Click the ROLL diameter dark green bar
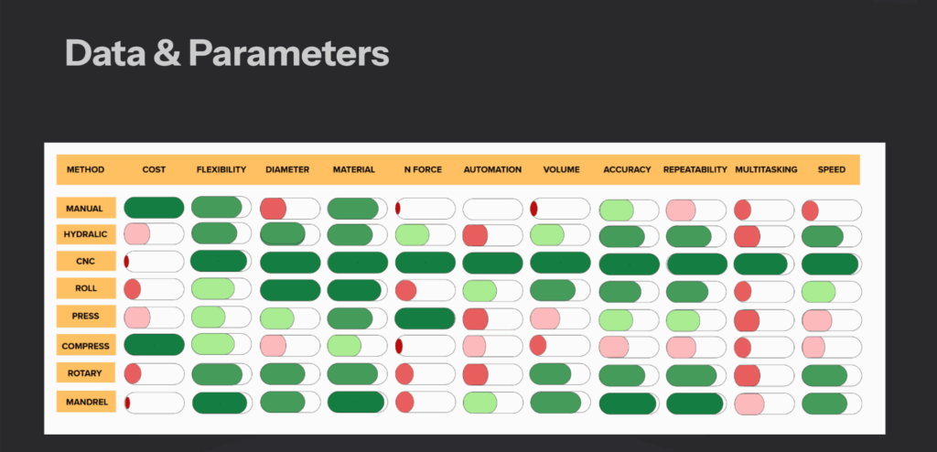Screen dimensions: 937x452 coord(290,290)
